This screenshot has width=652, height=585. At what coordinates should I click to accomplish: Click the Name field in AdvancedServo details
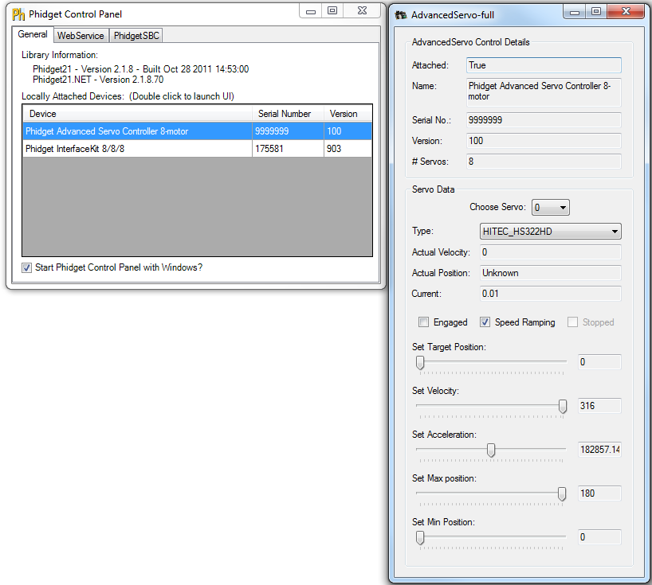[544, 92]
